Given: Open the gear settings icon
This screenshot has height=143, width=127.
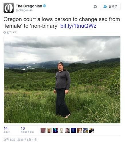Looking at the screenshot, I should 95,7.
